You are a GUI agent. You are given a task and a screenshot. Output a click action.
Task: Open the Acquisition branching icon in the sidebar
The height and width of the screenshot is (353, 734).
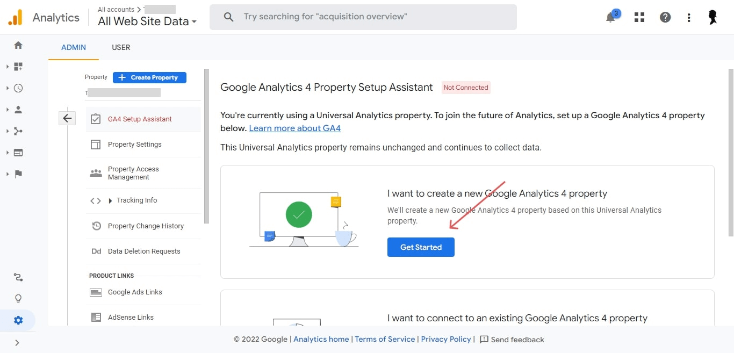coord(18,131)
